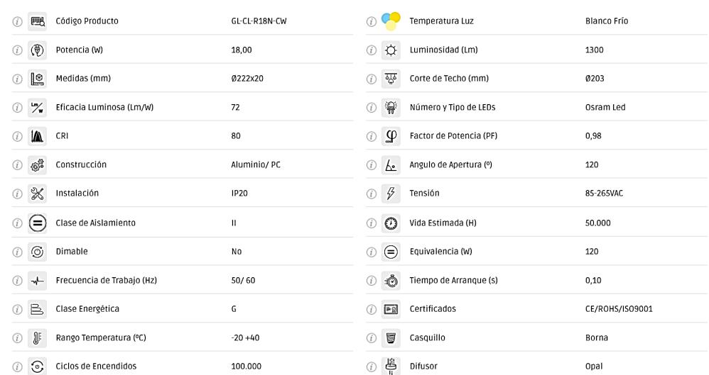
Task: Open info tooltip beside Código Producto
Action: (x=16, y=22)
